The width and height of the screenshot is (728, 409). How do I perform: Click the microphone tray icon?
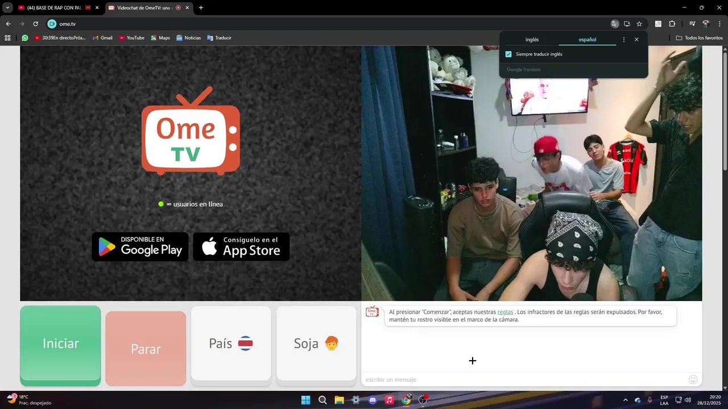point(650,400)
